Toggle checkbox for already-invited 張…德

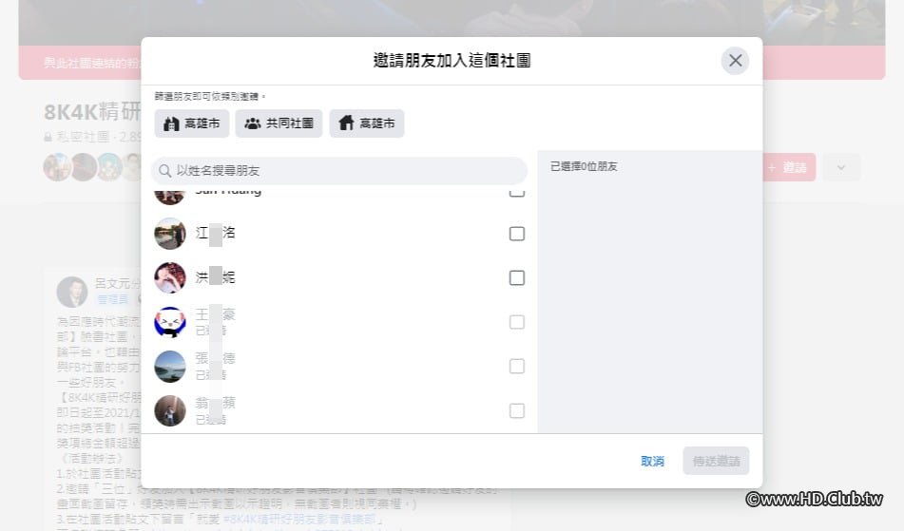[x=516, y=367]
